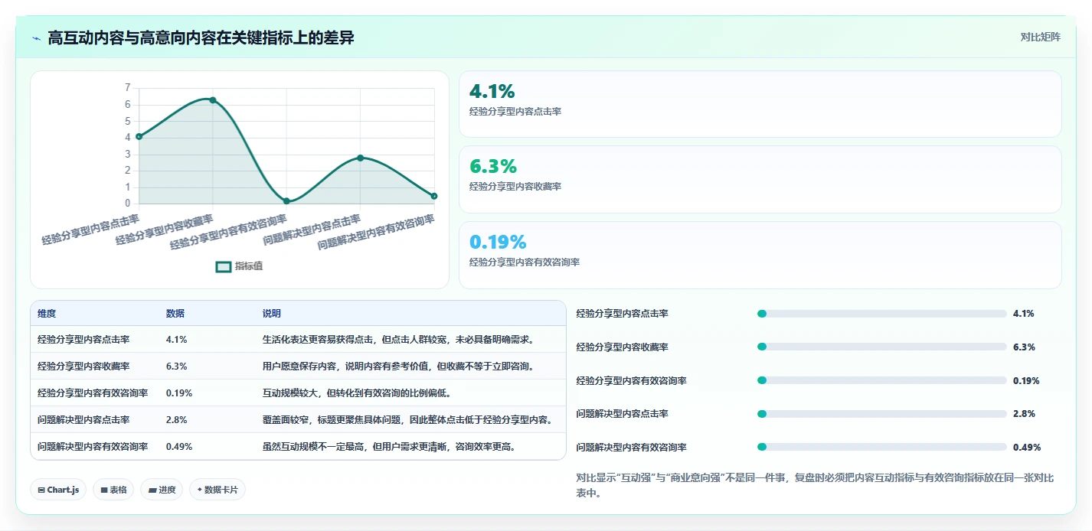Screen dimensions: 1092x531
Task: Click the 4.1% metric card value
Action: (x=492, y=92)
